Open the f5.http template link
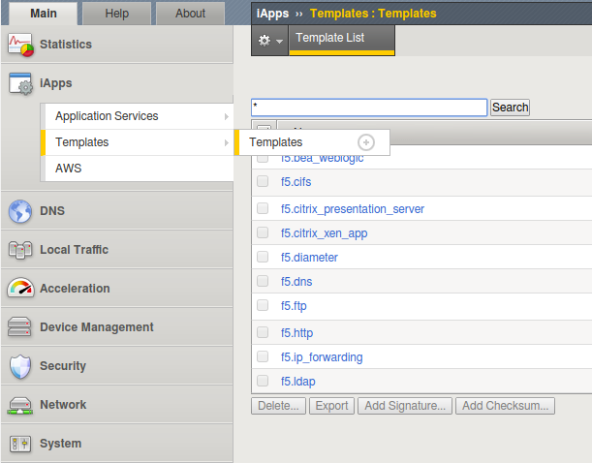The image size is (592, 463). [296, 333]
